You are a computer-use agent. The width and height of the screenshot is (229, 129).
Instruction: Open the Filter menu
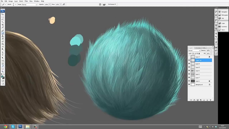point(26,1)
